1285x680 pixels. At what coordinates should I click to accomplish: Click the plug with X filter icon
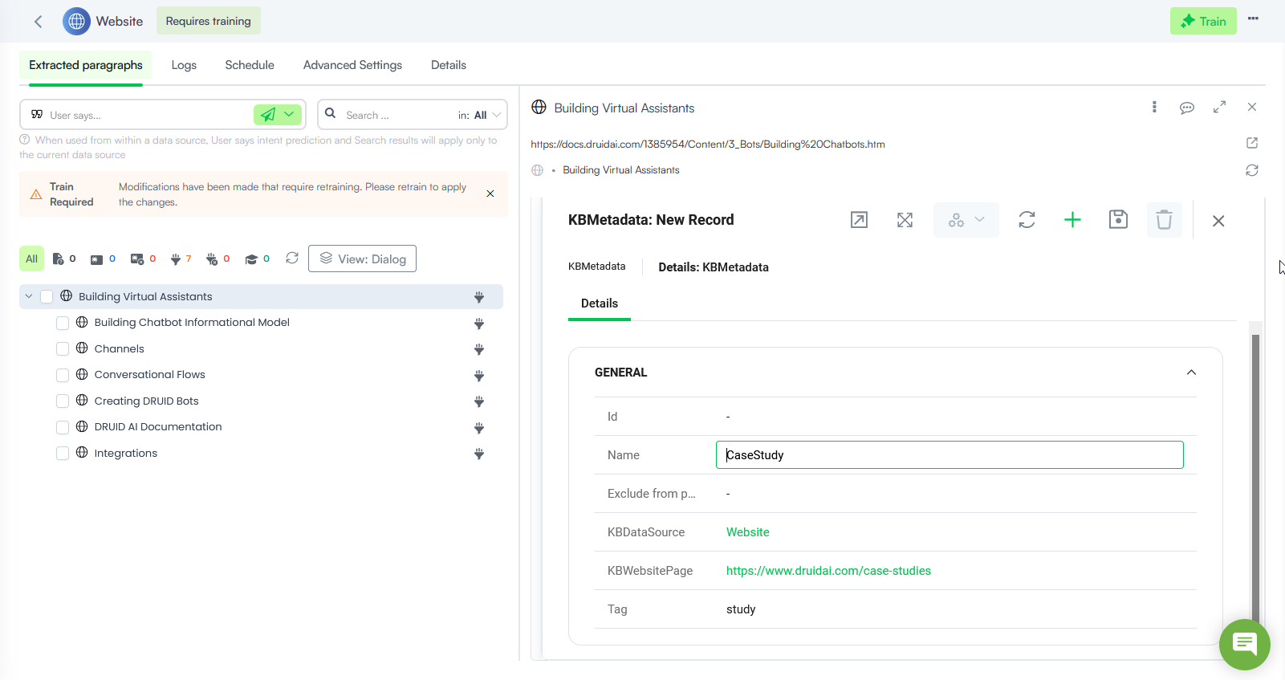(x=212, y=259)
